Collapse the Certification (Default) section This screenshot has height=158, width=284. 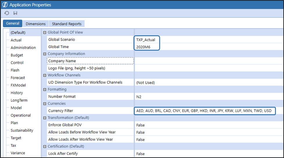pyautogui.click(x=45, y=146)
